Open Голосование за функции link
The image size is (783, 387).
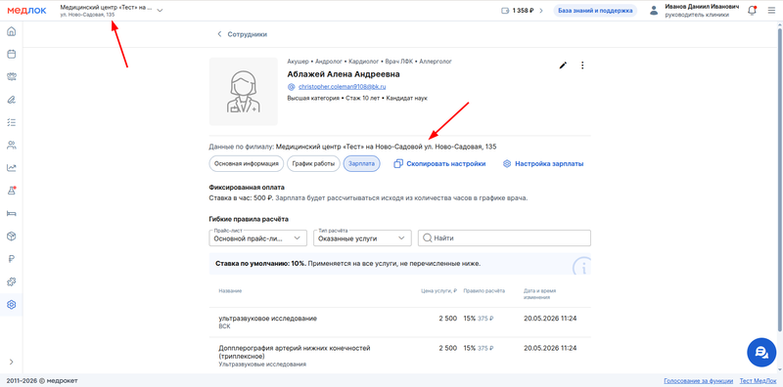tap(698, 380)
